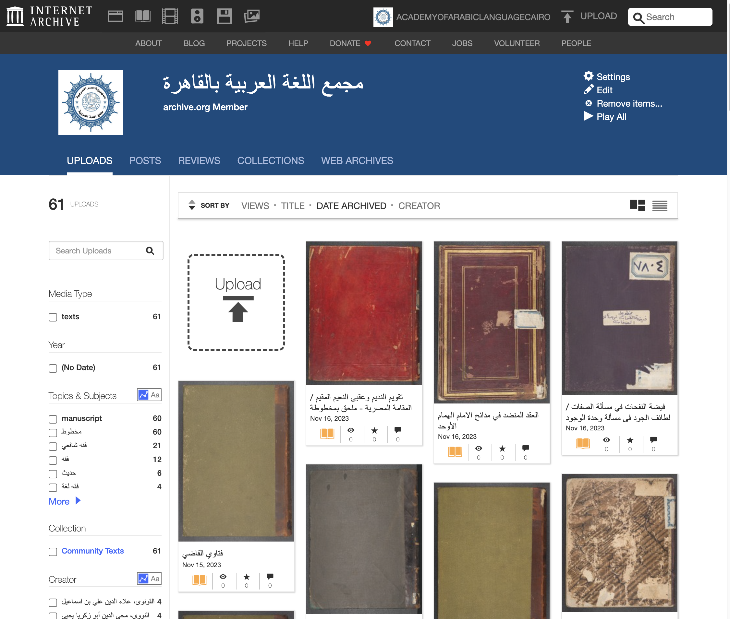Viewport: 730px width, 619px height.
Task: Open the Internet Archive home logo
Action: coord(50,16)
